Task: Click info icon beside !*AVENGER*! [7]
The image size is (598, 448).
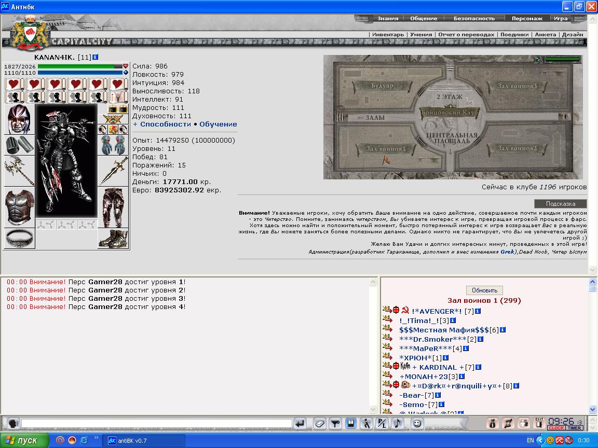Action: 478,311
